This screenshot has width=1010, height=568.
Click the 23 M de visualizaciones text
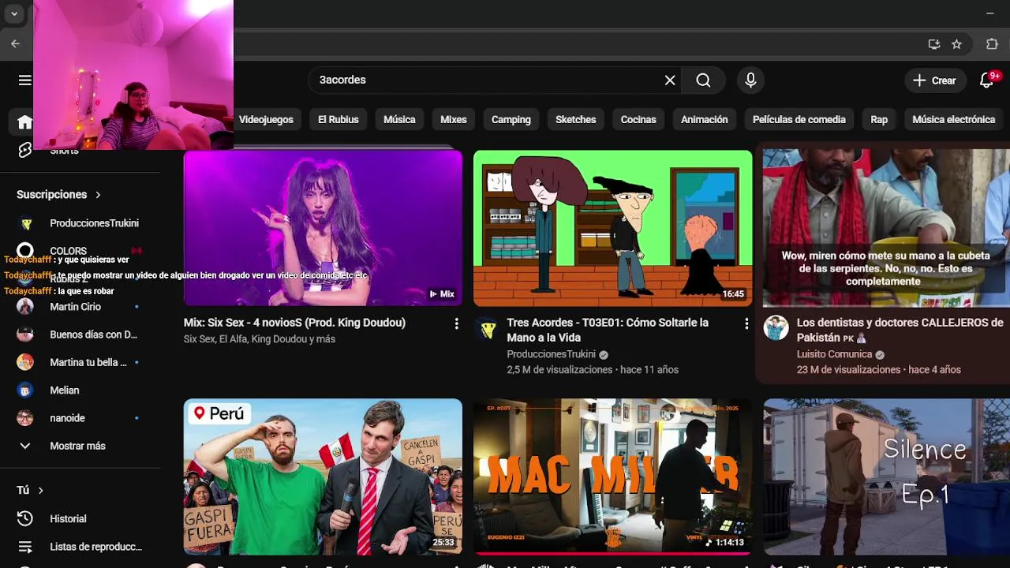click(848, 369)
